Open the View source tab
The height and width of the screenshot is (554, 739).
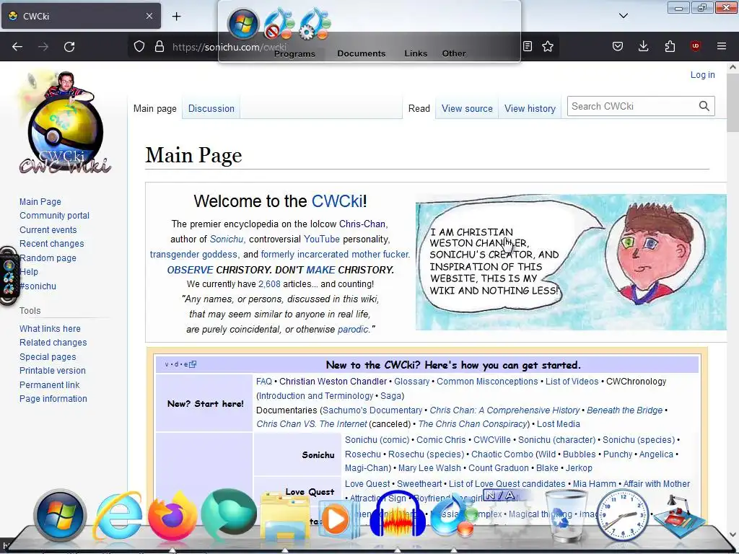(467, 108)
